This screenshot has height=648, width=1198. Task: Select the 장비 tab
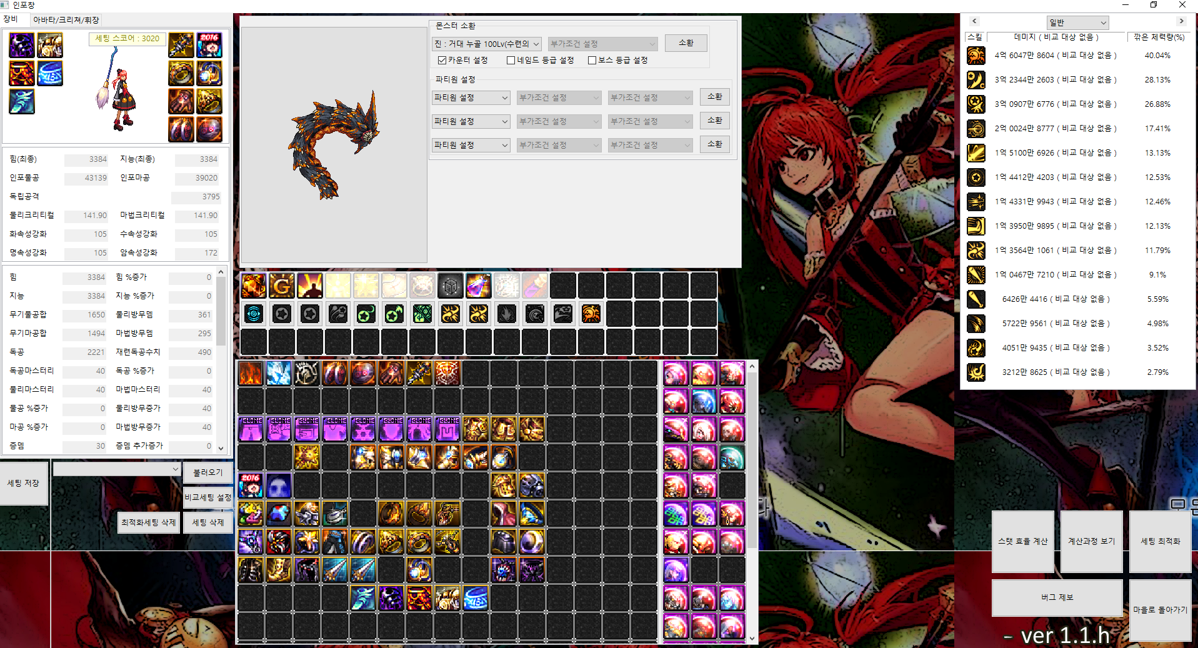coord(11,19)
